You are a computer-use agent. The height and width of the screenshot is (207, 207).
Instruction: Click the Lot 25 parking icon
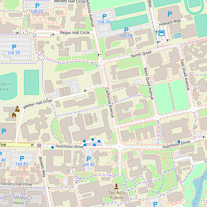(14, 47)
